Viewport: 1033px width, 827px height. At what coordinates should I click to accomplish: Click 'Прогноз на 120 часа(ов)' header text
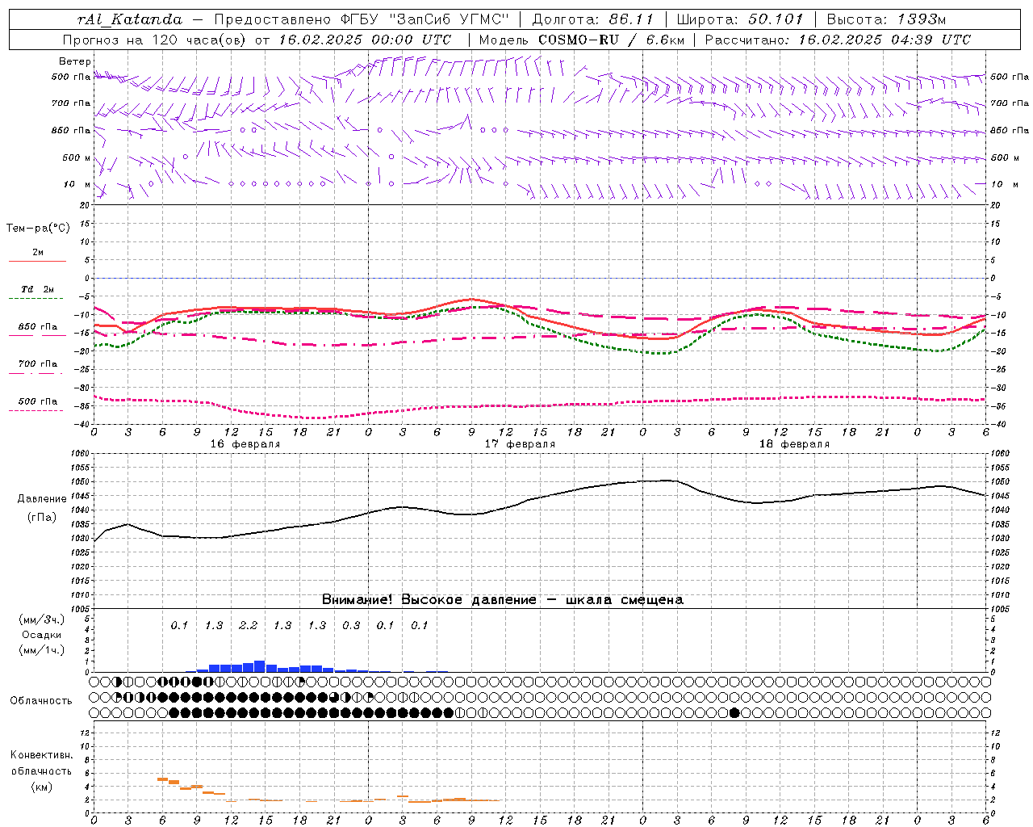coord(156,40)
